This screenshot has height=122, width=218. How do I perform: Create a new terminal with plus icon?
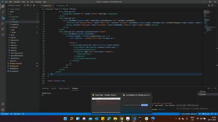[x=208, y=88]
